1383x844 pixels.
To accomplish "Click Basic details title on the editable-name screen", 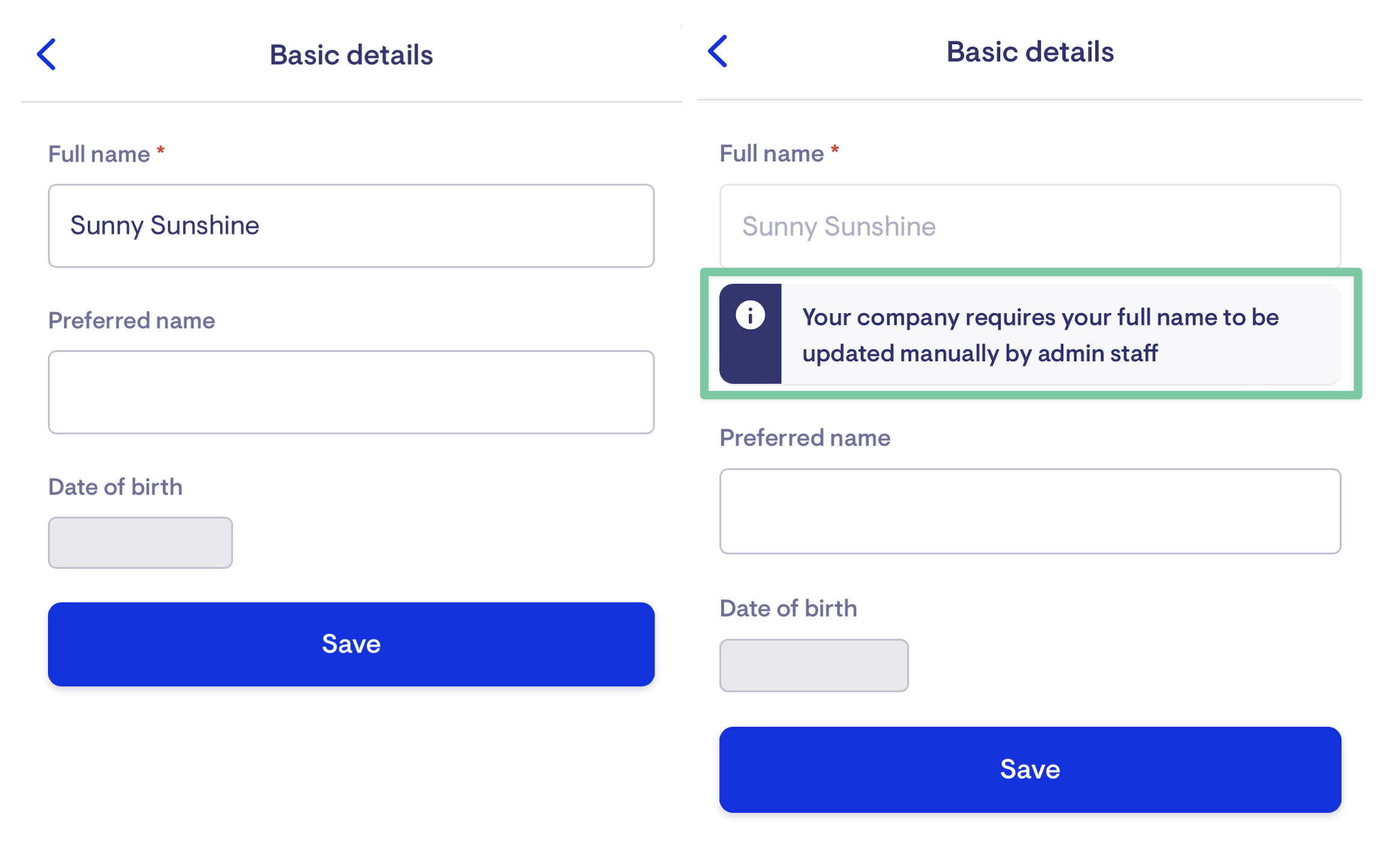I will tap(351, 55).
